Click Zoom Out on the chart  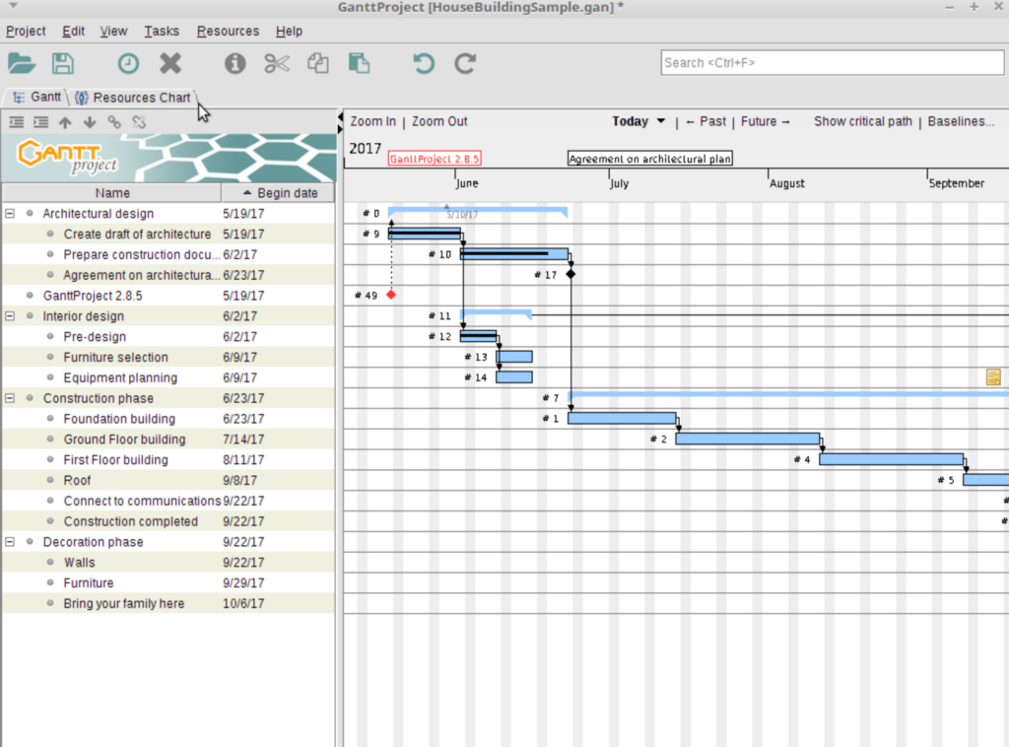click(439, 121)
